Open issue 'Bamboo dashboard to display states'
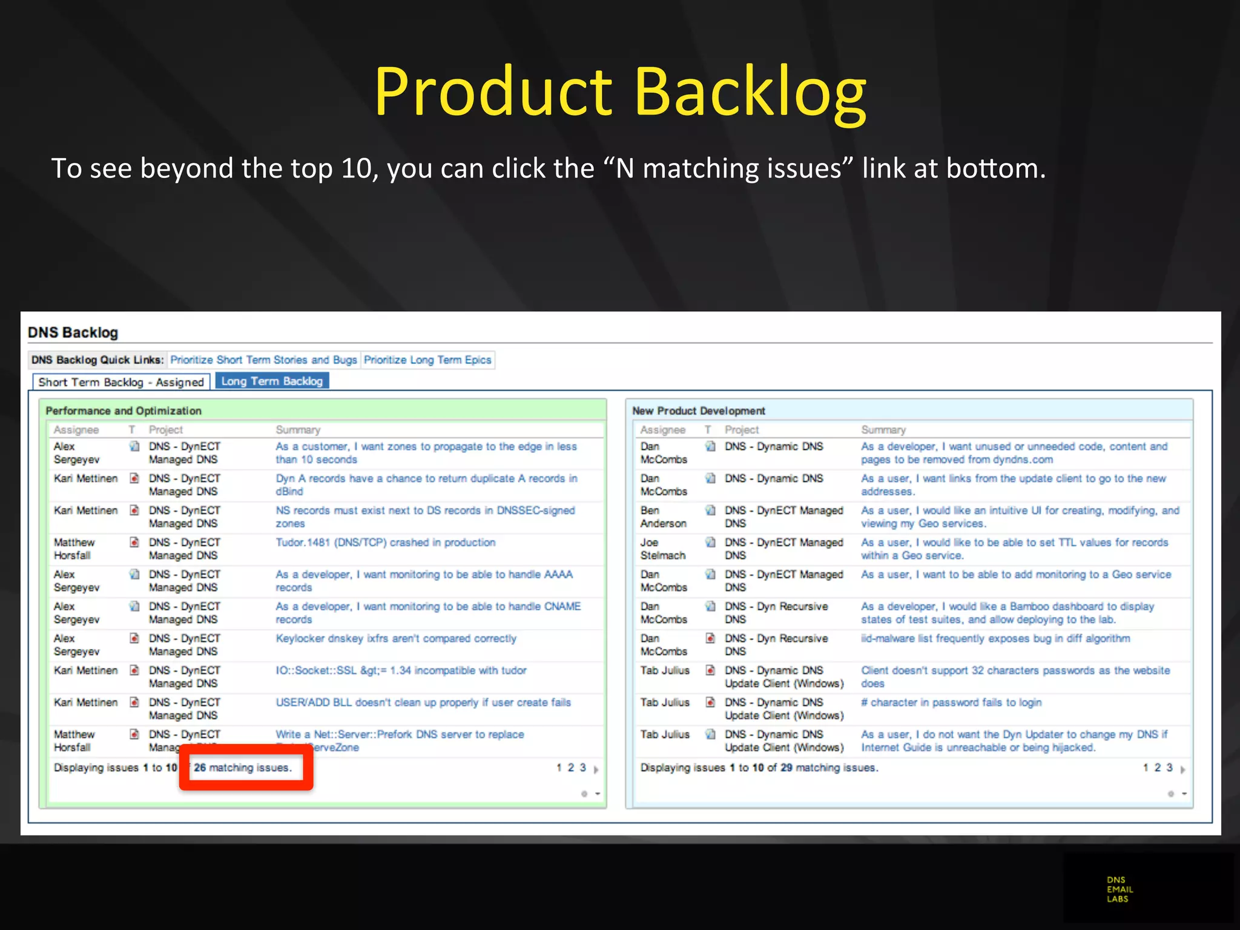1240x930 pixels. click(x=1007, y=613)
